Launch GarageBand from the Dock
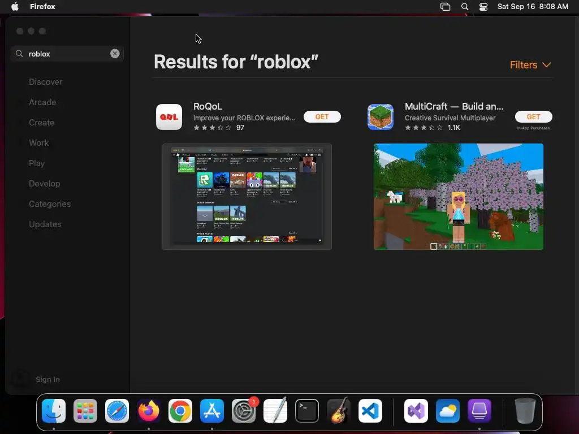The width and height of the screenshot is (579, 434). 339,411
